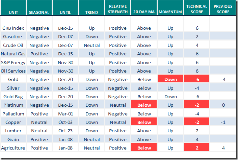
Task: Select Agriculture's red technical score cell
Action: pos(197,148)
